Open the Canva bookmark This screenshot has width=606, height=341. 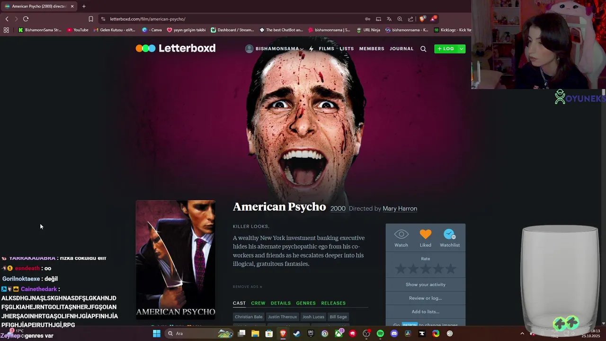tap(152, 30)
